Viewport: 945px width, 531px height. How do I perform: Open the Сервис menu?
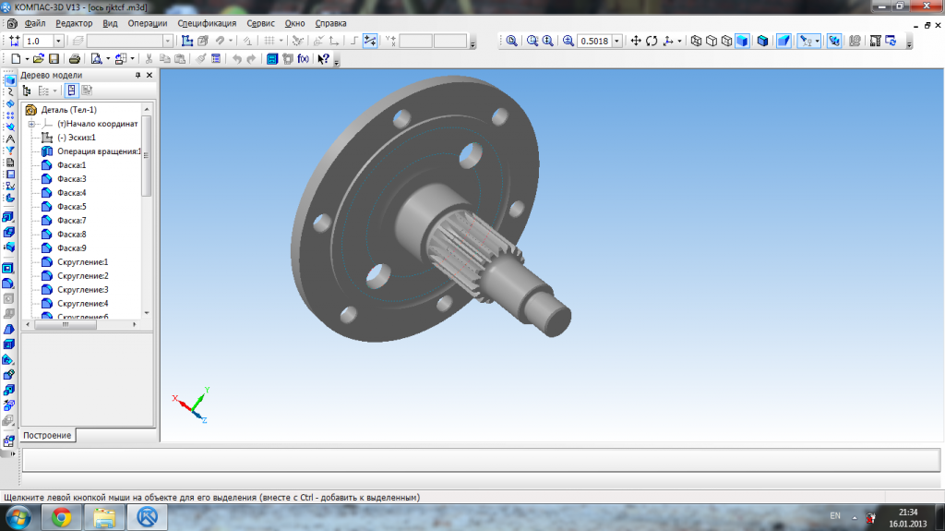[x=260, y=23]
